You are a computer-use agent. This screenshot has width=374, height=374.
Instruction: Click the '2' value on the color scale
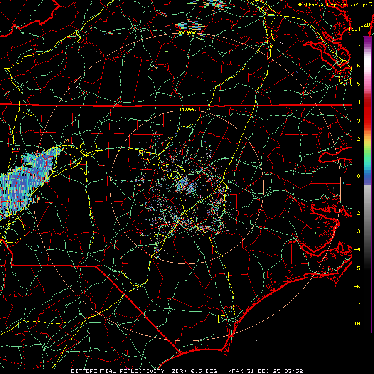tap(359, 139)
